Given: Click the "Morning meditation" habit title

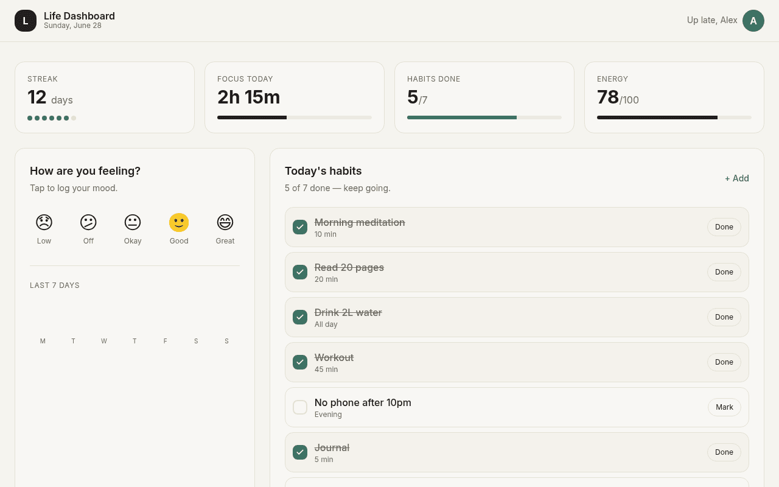Looking at the screenshot, I should [x=360, y=222].
